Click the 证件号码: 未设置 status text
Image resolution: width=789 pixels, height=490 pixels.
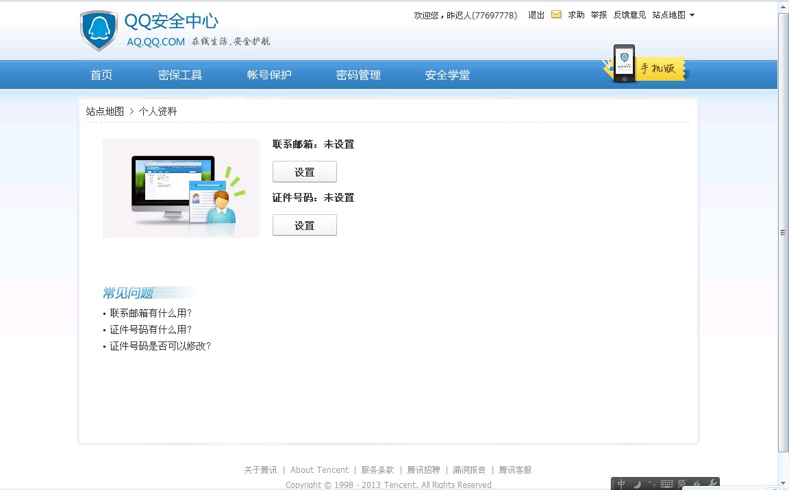coord(314,198)
